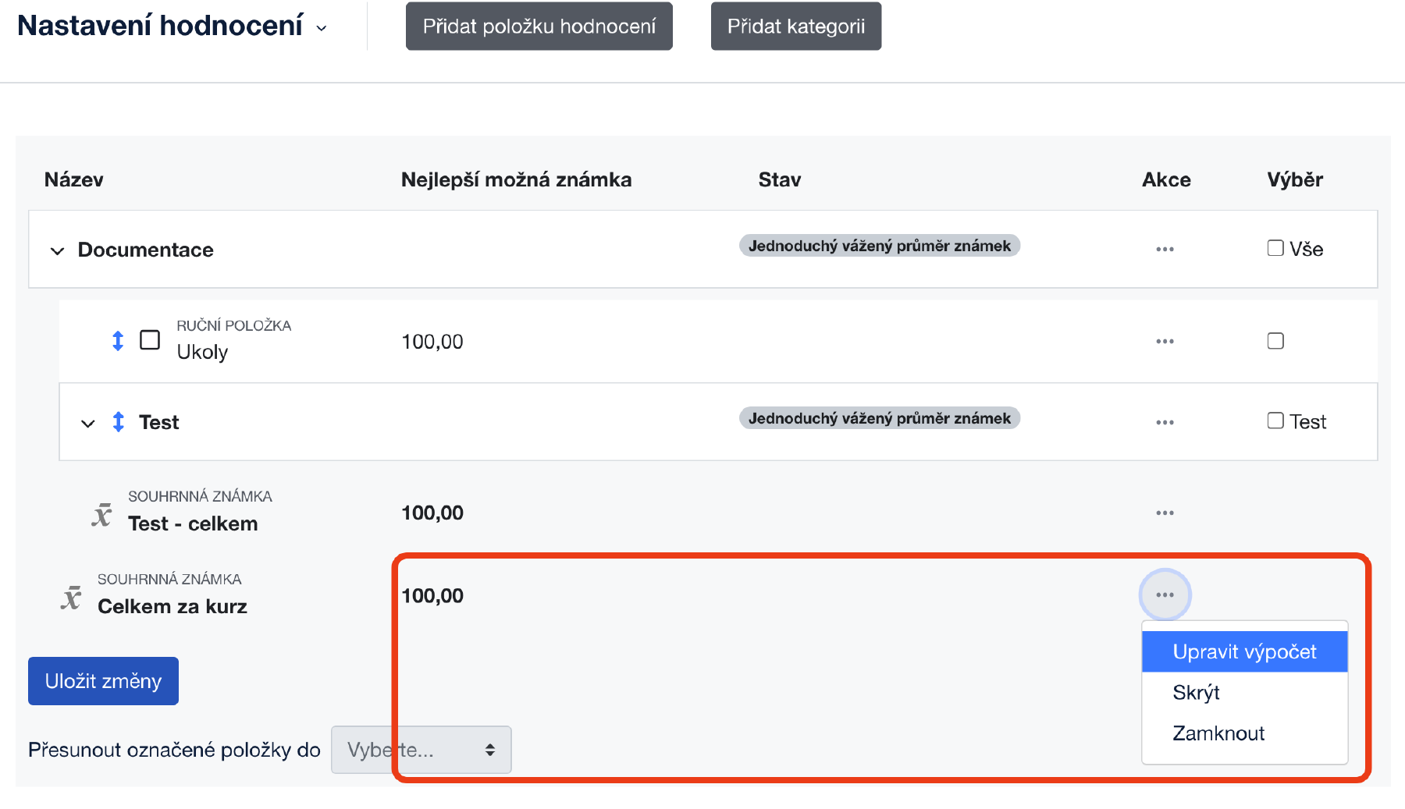
Task: Click the Akce column header
Action: point(1166,180)
